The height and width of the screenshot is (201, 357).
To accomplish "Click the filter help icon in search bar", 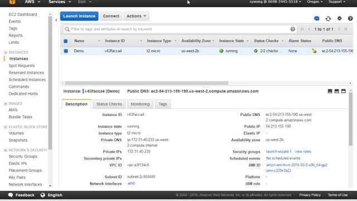I will coord(292,29).
